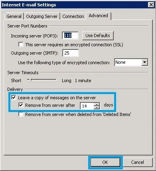Increase days with the spinner up arrow
This screenshot has height=171, width=156.
(x=97, y=104)
